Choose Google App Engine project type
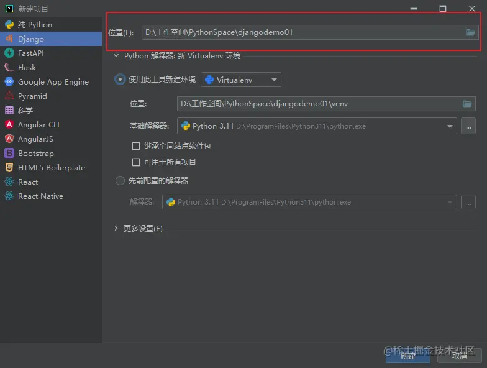Image resolution: width=487 pixels, height=368 pixels. (51, 82)
